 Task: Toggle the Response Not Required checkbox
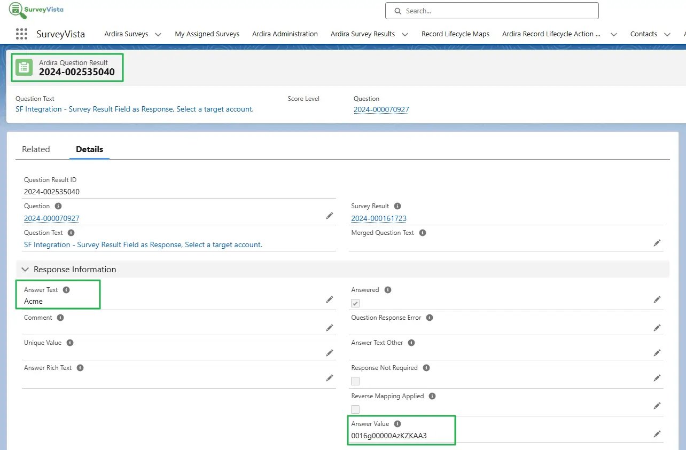355,381
